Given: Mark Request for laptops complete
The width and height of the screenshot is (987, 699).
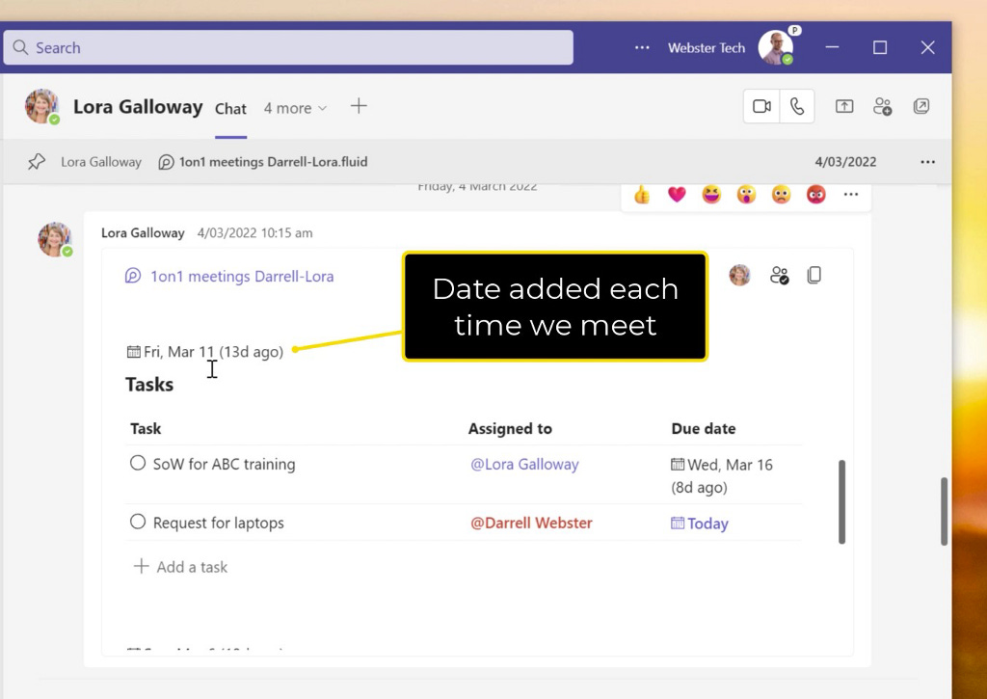Looking at the screenshot, I should (x=138, y=522).
